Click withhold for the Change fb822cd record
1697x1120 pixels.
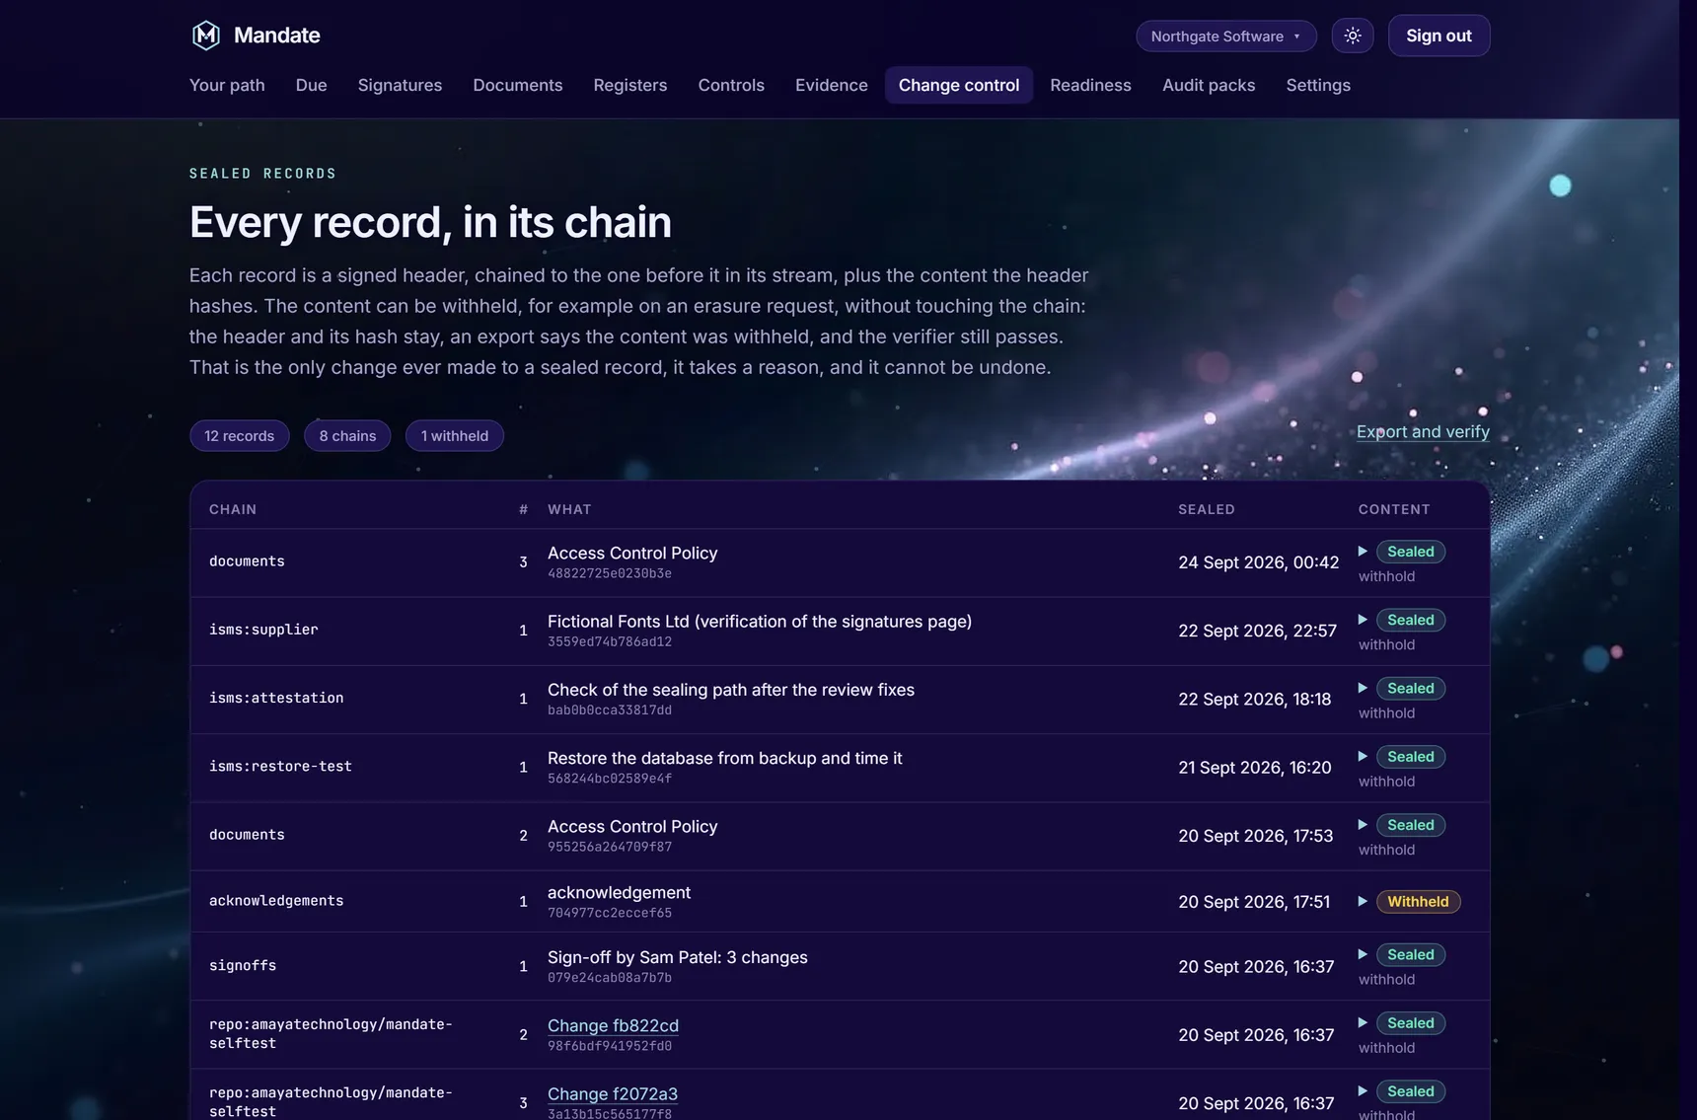click(x=1386, y=1048)
